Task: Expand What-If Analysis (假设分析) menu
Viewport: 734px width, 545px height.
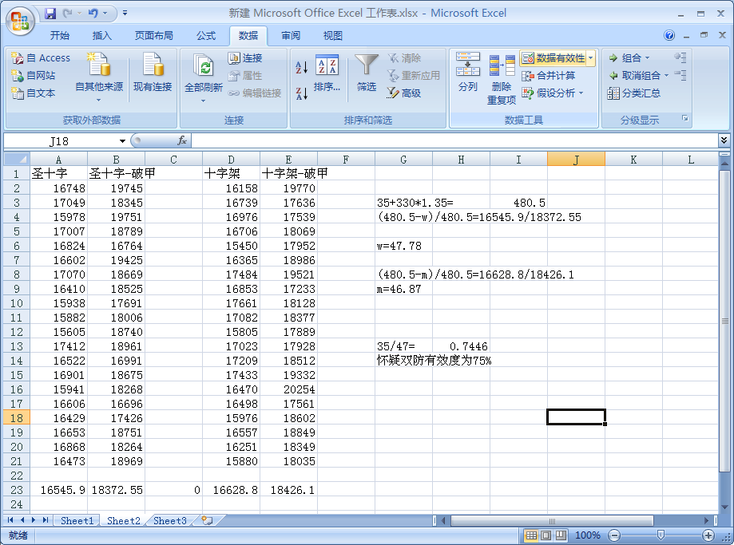Action: pos(581,93)
